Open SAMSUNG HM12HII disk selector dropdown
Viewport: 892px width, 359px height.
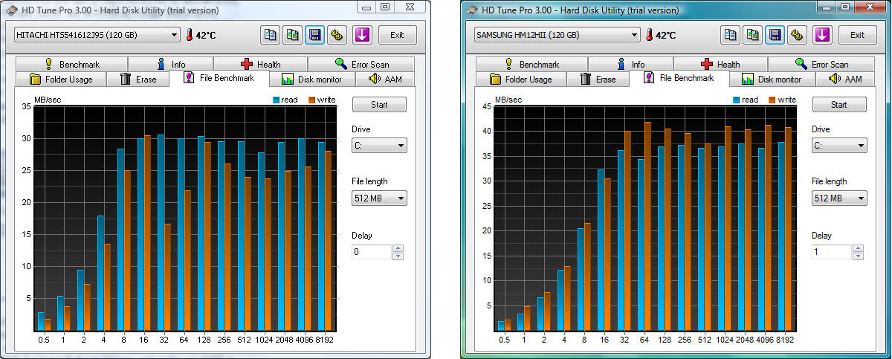click(557, 35)
